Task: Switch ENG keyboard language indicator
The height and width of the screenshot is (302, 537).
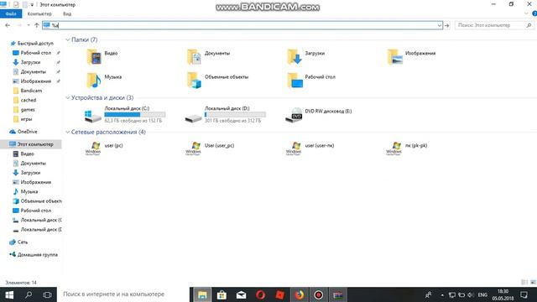Action: [482, 294]
